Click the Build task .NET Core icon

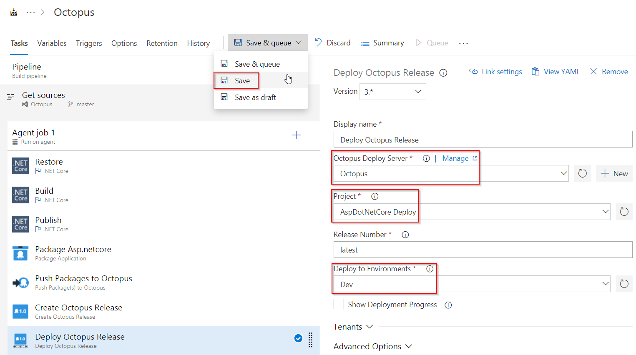pyautogui.click(x=20, y=195)
